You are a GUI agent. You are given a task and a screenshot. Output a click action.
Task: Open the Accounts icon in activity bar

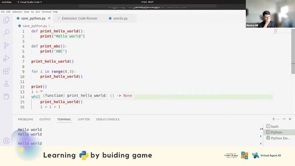click(x=6, y=141)
